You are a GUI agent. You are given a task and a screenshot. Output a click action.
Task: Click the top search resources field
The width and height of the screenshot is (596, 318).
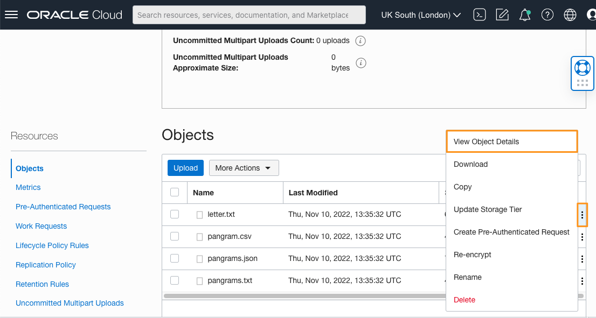click(x=249, y=15)
